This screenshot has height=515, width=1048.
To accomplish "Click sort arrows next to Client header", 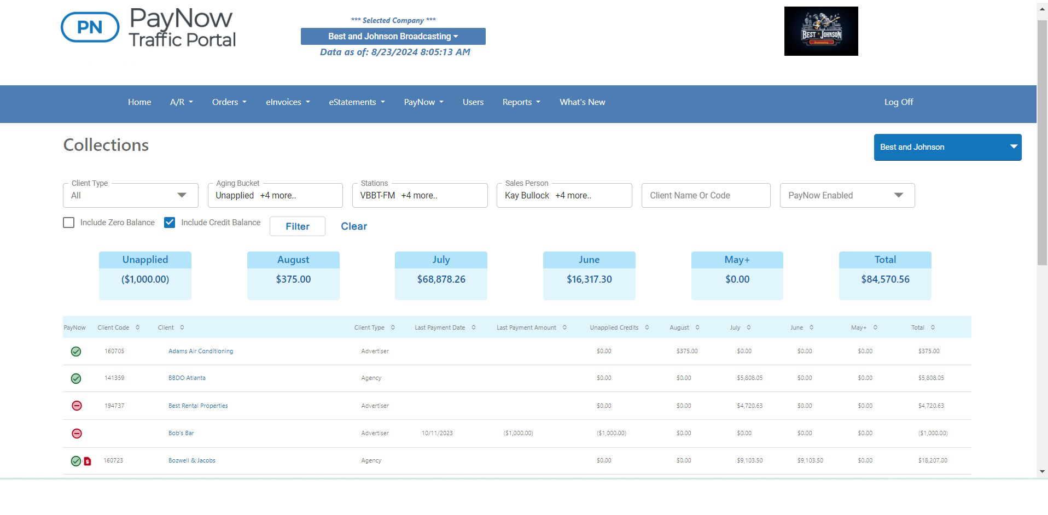I will click(182, 327).
